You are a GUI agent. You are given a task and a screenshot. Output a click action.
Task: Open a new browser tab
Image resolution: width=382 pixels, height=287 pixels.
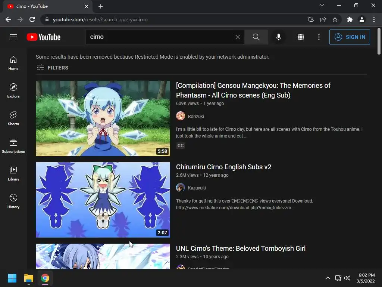point(101,6)
